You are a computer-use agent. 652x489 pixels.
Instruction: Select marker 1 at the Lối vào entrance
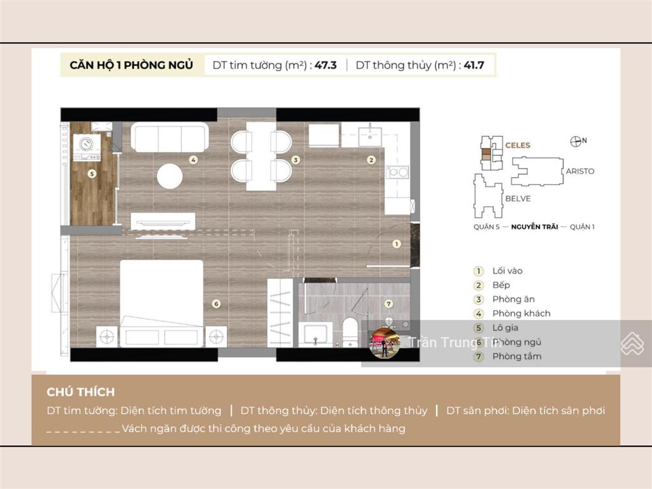396,243
